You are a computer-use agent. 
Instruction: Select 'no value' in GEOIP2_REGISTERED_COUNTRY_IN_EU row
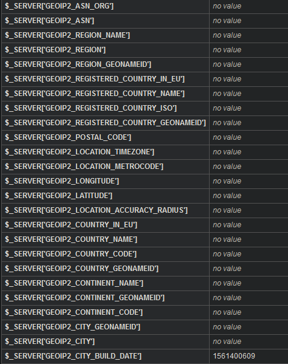(x=227, y=79)
